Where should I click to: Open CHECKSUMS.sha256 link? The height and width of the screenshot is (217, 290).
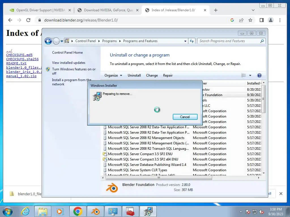(22, 59)
